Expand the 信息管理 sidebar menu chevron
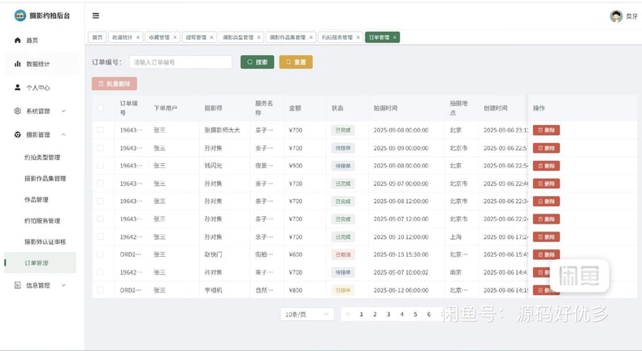This screenshot has width=642, height=351. pyautogui.click(x=63, y=285)
